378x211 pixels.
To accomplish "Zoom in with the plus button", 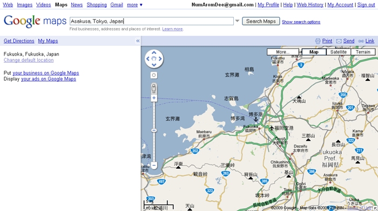I will click(x=154, y=98).
